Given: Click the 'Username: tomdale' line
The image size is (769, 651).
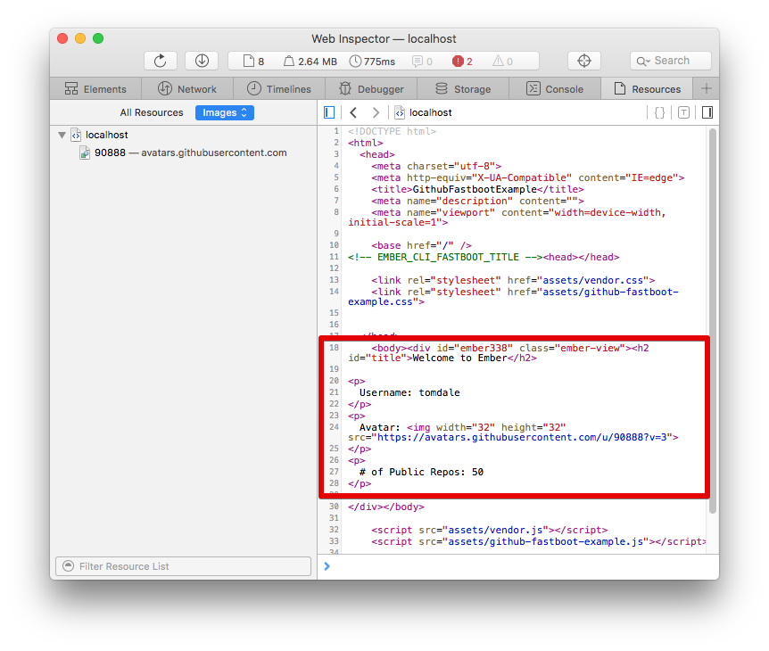Looking at the screenshot, I should click(x=409, y=392).
